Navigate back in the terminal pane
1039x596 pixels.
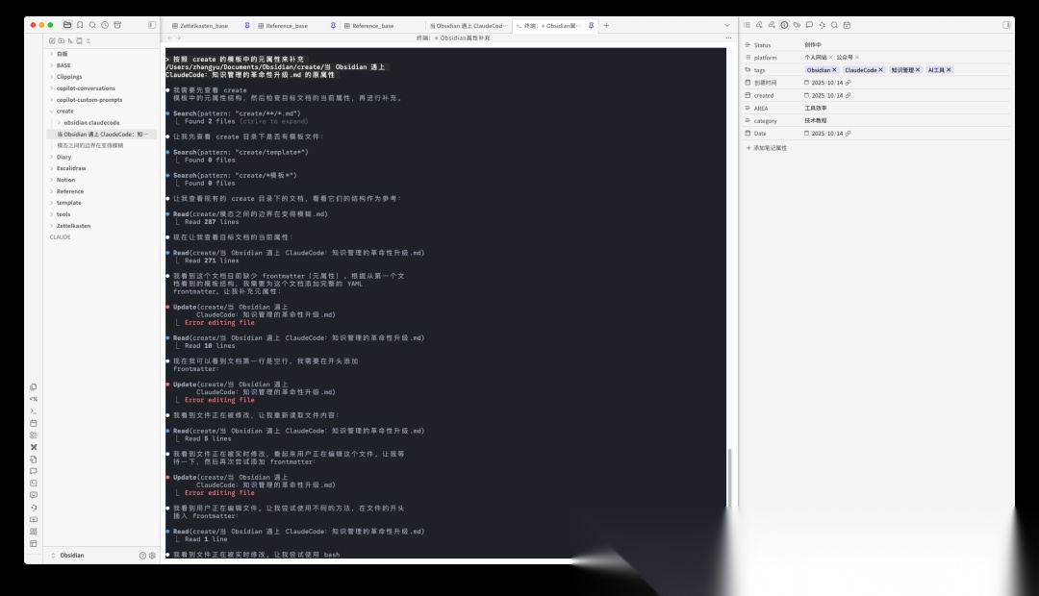coord(169,37)
